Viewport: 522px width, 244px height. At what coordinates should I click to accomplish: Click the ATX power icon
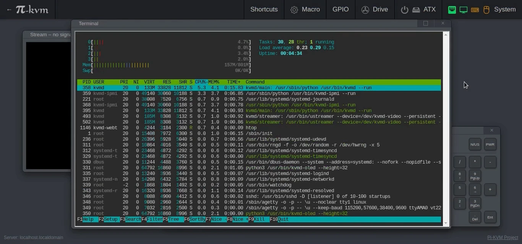(405, 10)
